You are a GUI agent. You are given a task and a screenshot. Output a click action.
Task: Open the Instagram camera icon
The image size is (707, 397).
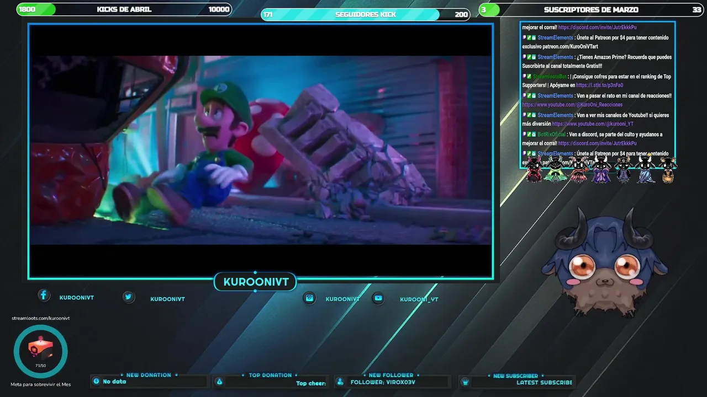point(309,298)
